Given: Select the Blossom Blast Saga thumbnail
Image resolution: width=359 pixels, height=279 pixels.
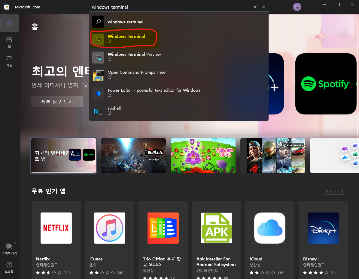Looking at the screenshot, I should click(x=203, y=156).
